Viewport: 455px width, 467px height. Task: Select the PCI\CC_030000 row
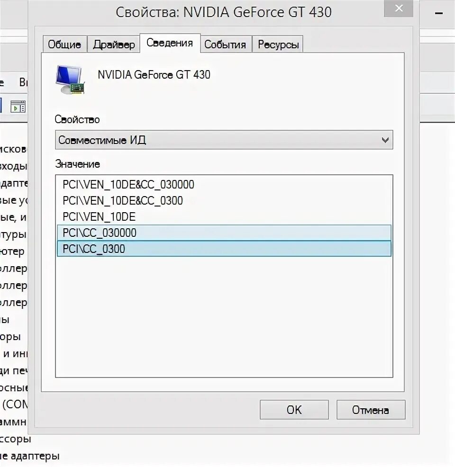pyautogui.click(x=224, y=233)
